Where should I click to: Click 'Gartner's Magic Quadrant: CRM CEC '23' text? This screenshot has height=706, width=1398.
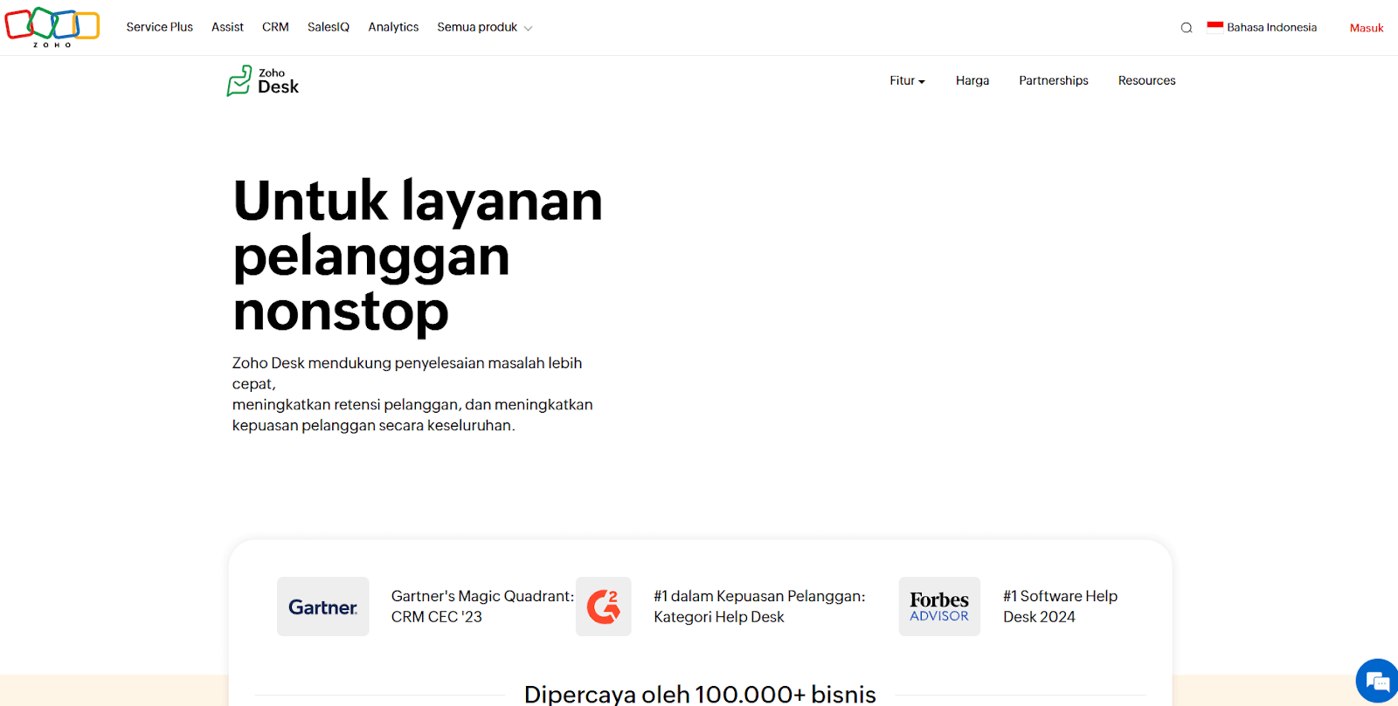click(482, 607)
